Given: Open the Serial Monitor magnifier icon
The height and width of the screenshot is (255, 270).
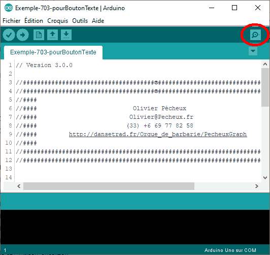Looking at the screenshot, I should pyautogui.click(x=255, y=35).
